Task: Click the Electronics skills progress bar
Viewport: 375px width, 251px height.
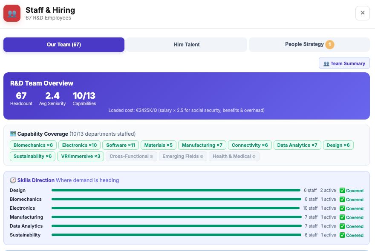Action: coord(175,208)
